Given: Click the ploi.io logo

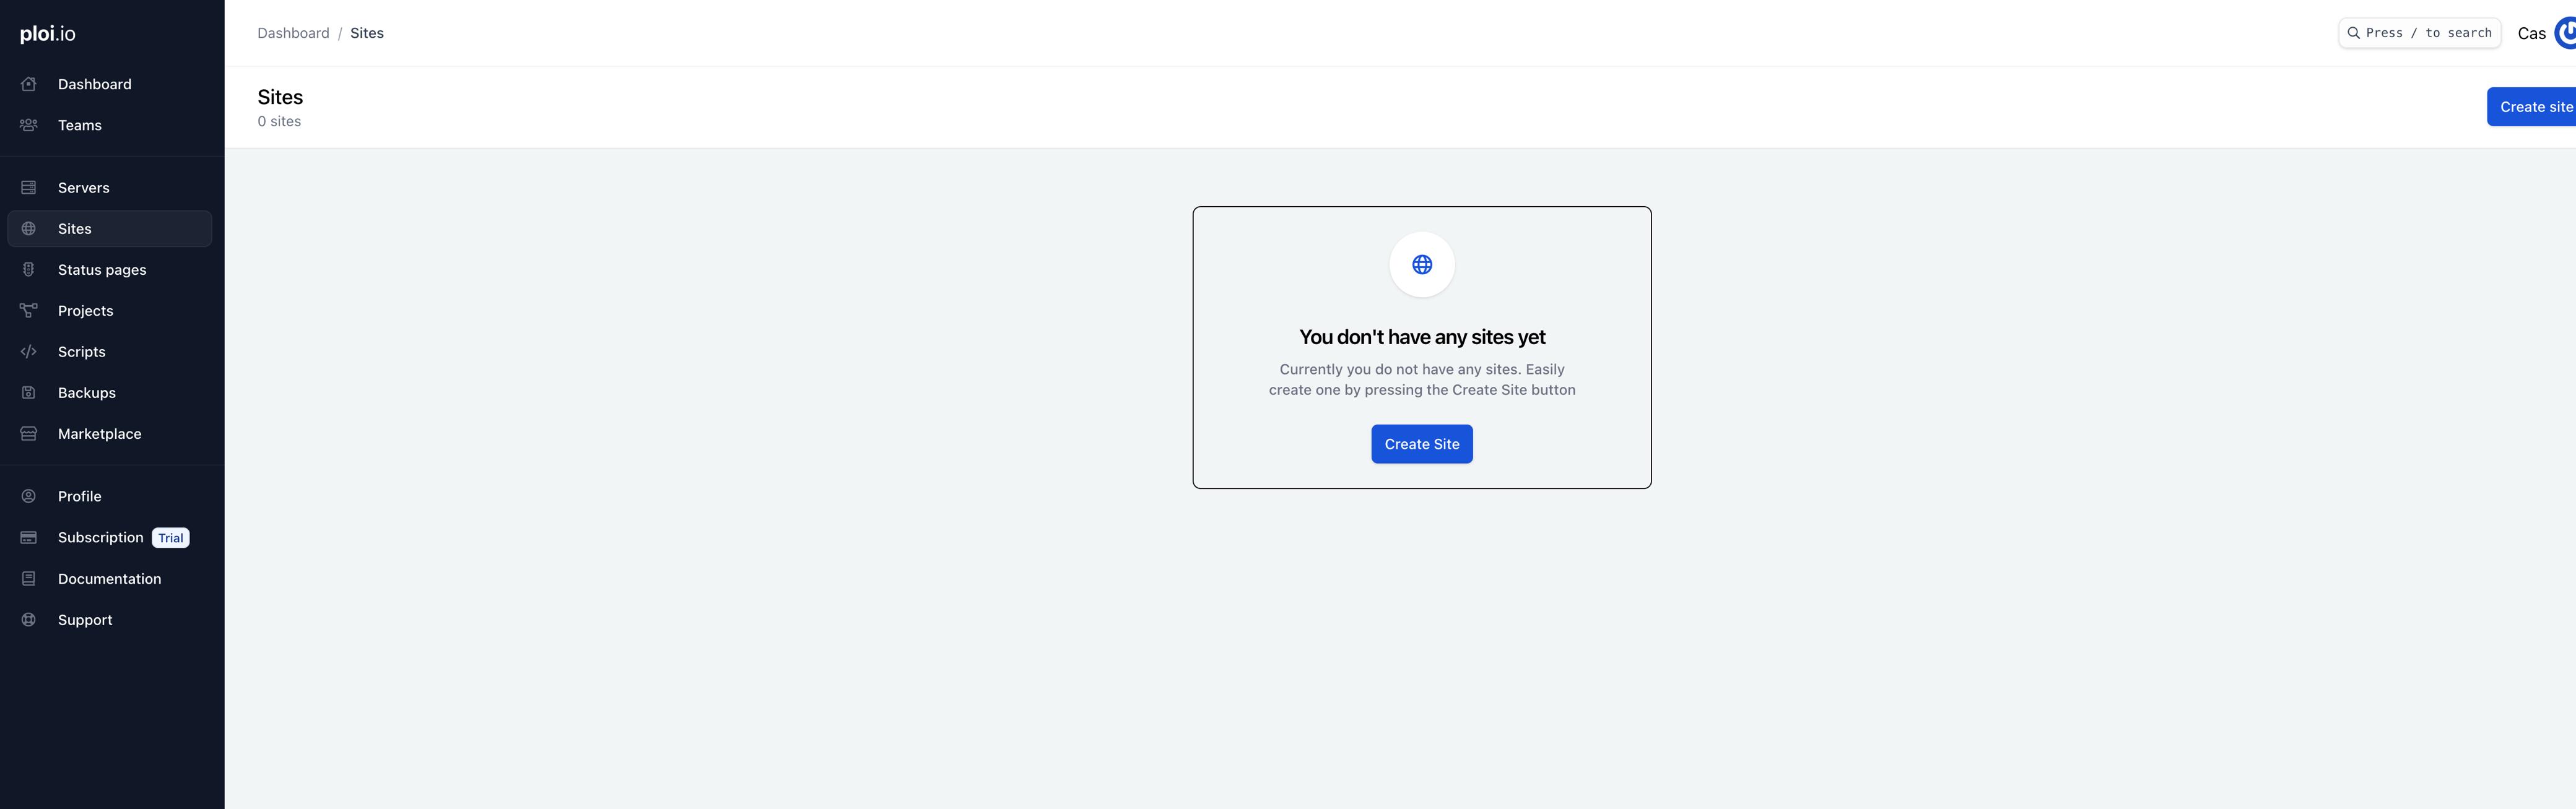Looking at the screenshot, I should tap(48, 34).
